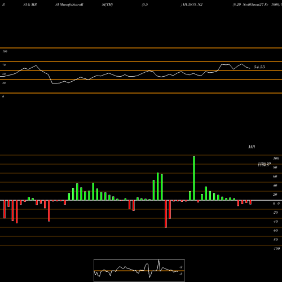Click the MR axis label 60

point(275,177)
